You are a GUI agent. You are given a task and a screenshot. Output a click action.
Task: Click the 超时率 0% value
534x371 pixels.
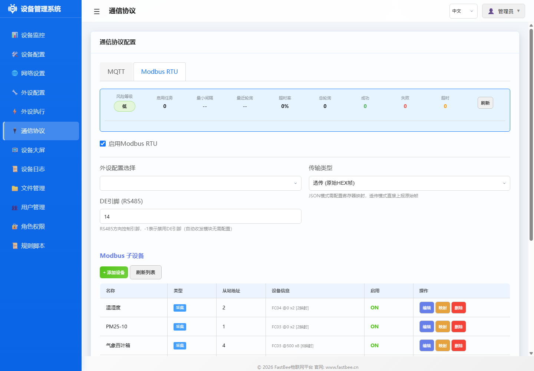pos(285,106)
